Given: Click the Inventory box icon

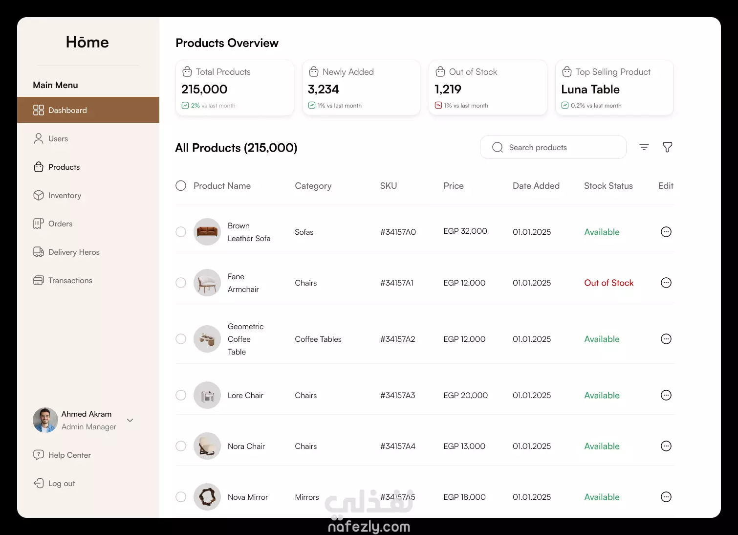Looking at the screenshot, I should tap(39, 195).
